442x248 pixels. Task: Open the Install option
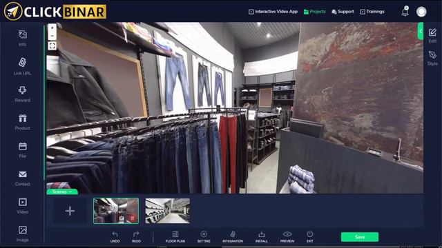(x=262, y=237)
